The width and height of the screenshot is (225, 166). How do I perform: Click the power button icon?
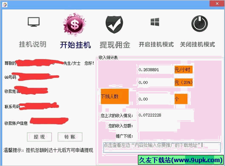tap(200, 23)
